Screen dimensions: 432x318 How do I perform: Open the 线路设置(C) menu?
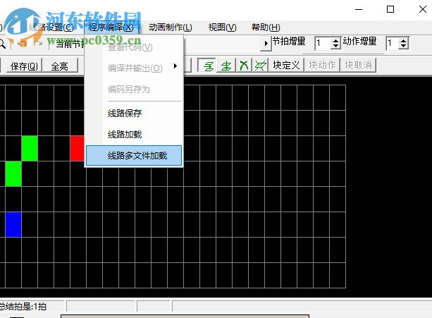coord(51,27)
